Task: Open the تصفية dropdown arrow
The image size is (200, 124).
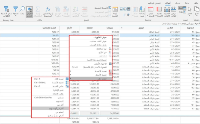Action: [16, 16]
